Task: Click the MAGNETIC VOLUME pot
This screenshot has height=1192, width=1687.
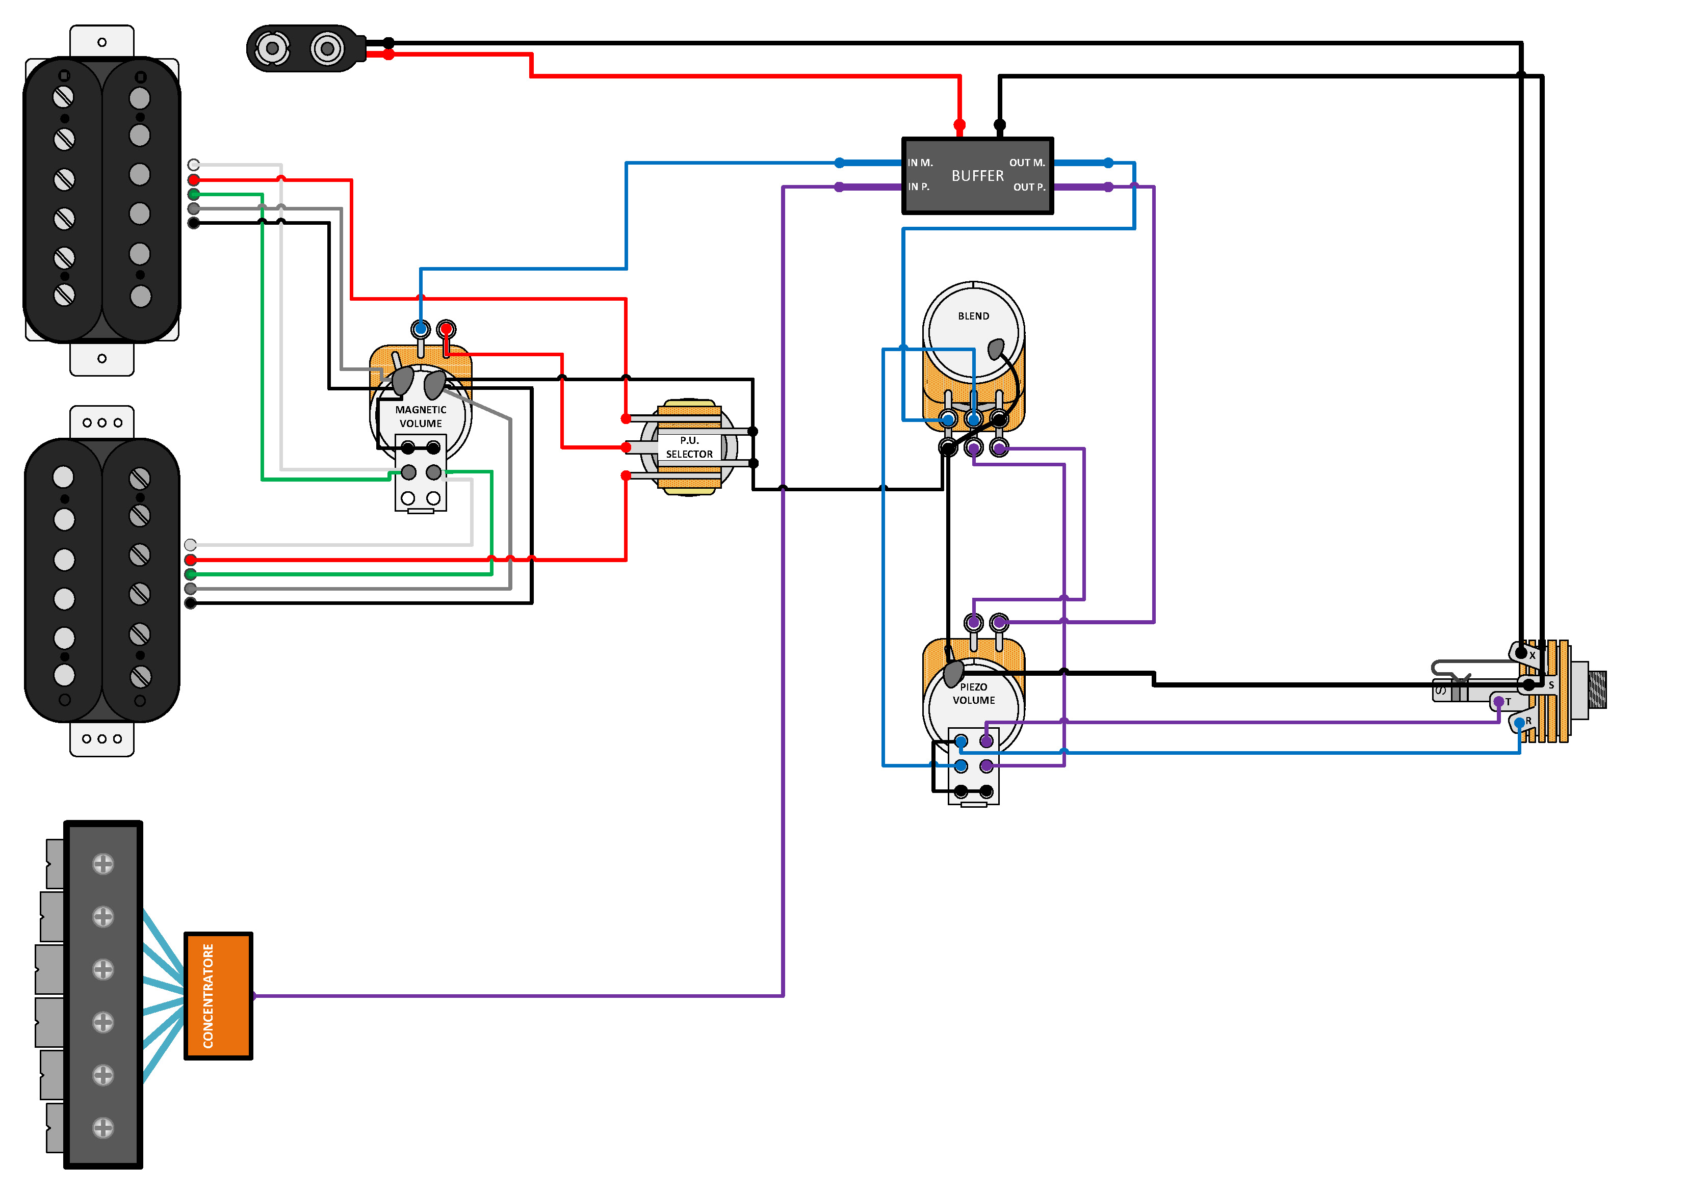Action: click(420, 416)
